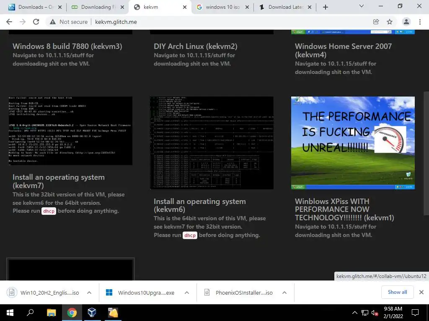Close the Download Latest tab
This screenshot has width=429, height=321.
(310, 7)
